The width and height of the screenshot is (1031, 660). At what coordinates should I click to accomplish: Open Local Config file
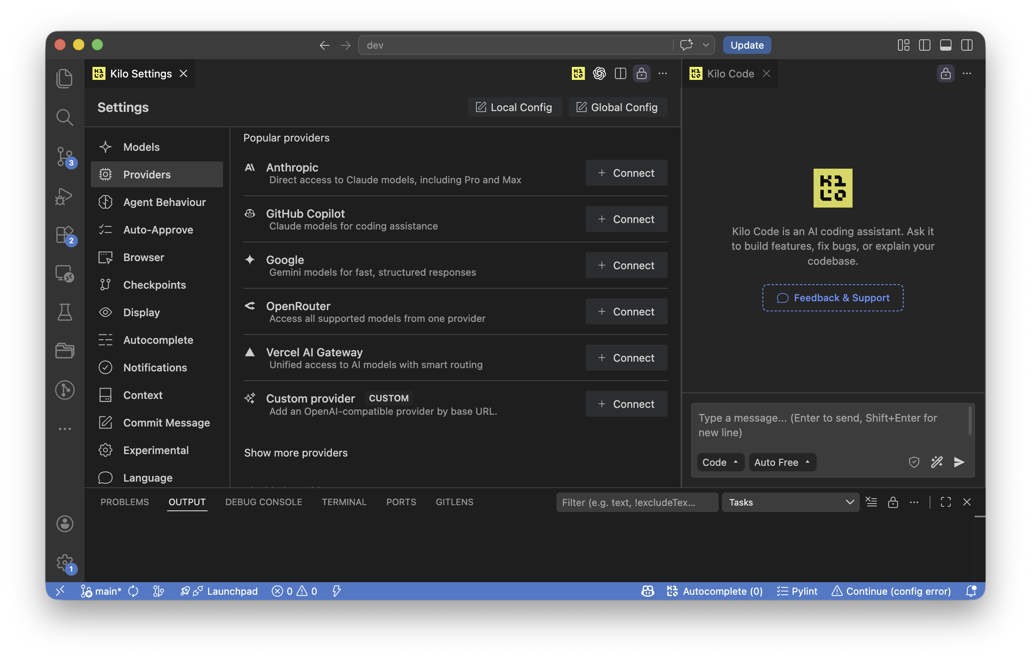pyautogui.click(x=514, y=107)
